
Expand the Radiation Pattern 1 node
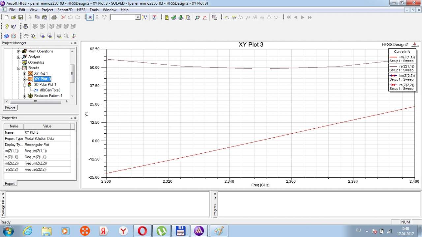click(x=24, y=96)
